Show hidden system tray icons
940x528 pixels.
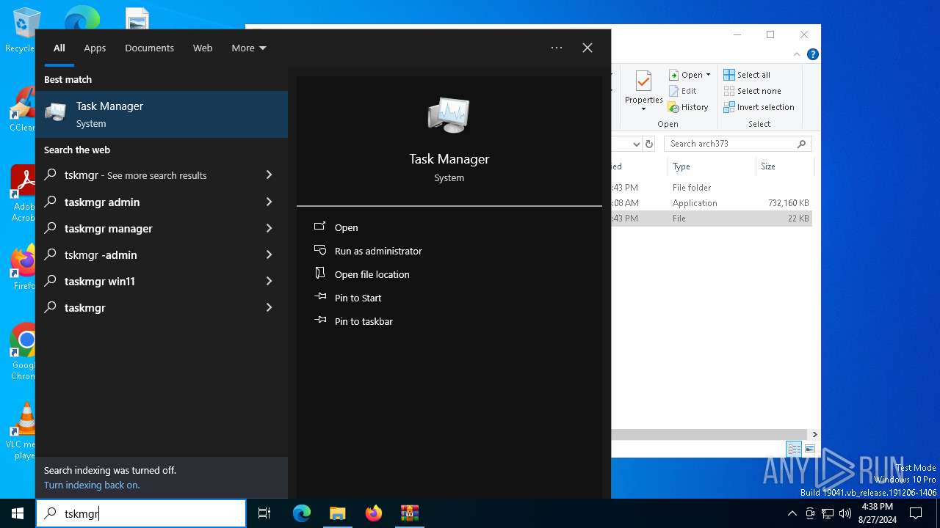(792, 513)
